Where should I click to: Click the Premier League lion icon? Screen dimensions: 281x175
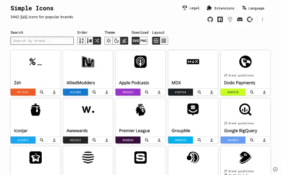coord(140,110)
